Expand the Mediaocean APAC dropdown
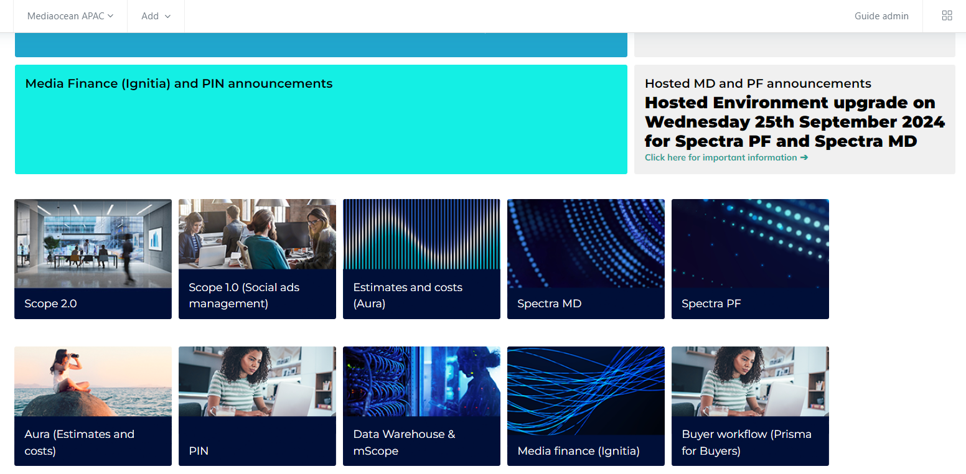The width and height of the screenshot is (966, 474). (x=70, y=16)
